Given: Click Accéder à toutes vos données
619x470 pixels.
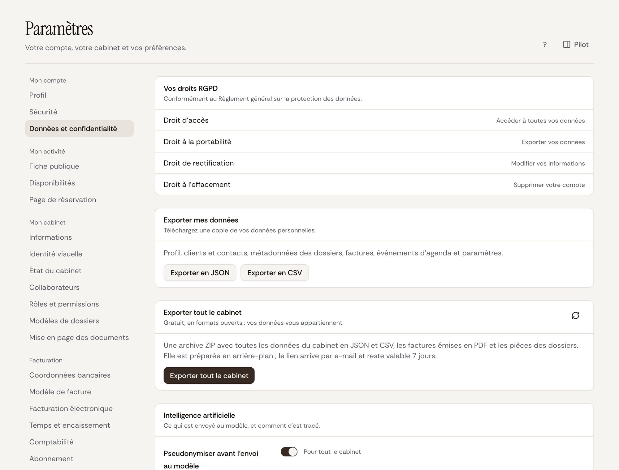Looking at the screenshot, I should [540, 121].
